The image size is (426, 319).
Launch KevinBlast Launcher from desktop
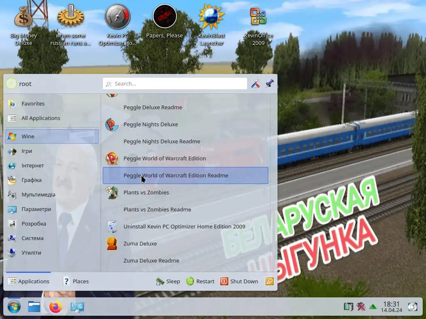point(211,26)
